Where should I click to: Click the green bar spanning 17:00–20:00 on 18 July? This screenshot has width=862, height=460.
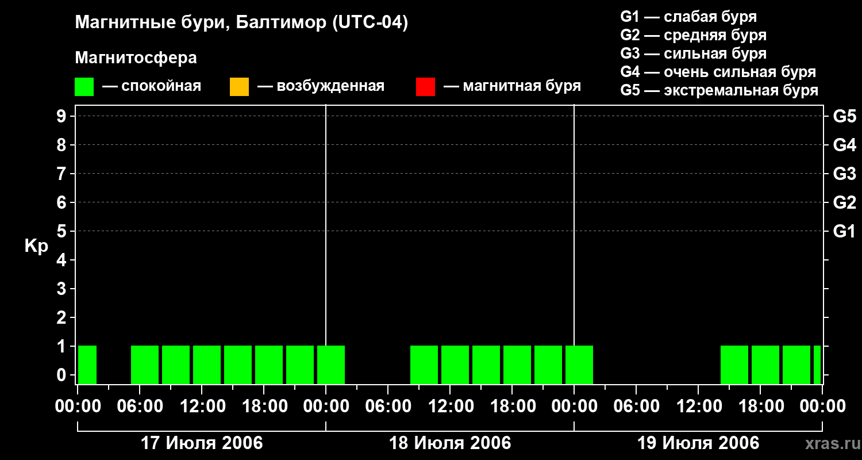point(517,365)
